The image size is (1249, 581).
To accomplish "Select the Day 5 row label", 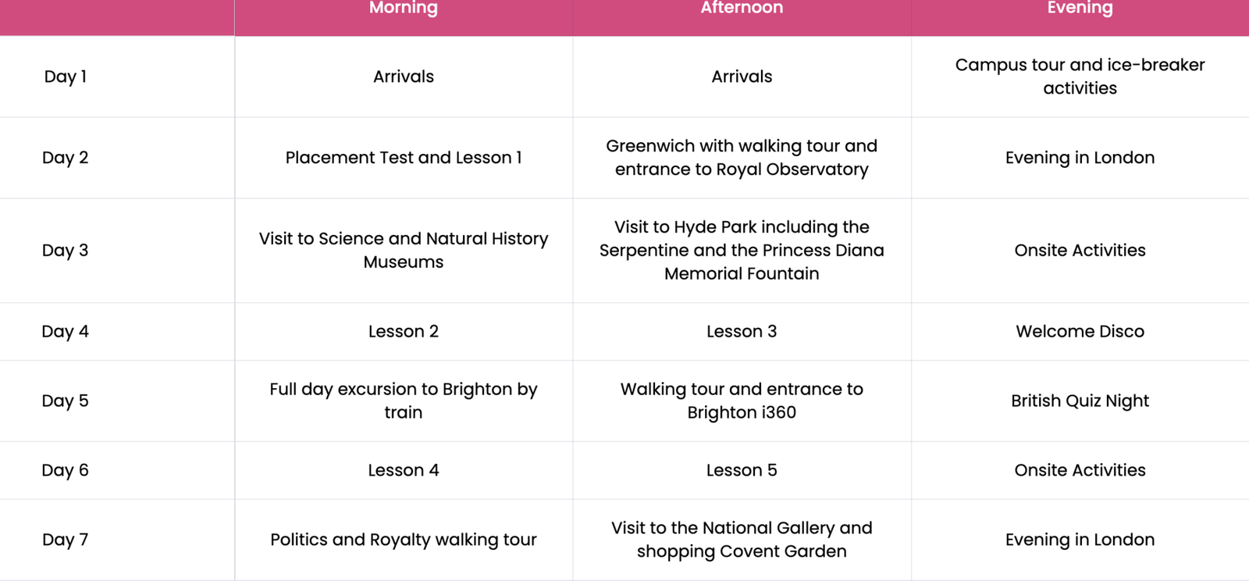I will (x=66, y=401).
